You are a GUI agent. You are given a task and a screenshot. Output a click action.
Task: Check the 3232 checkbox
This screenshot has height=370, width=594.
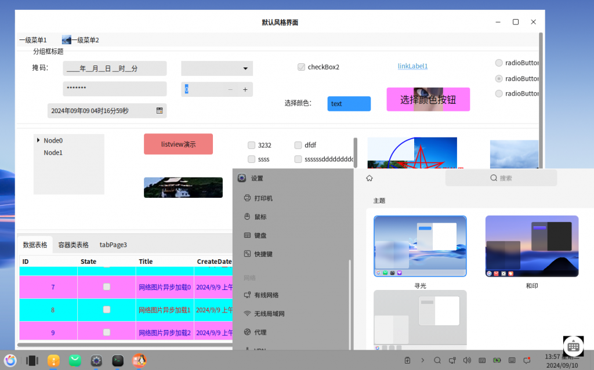(x=252, y=145)
